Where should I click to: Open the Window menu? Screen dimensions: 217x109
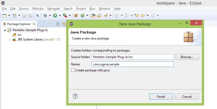click(x=105, y=9)
